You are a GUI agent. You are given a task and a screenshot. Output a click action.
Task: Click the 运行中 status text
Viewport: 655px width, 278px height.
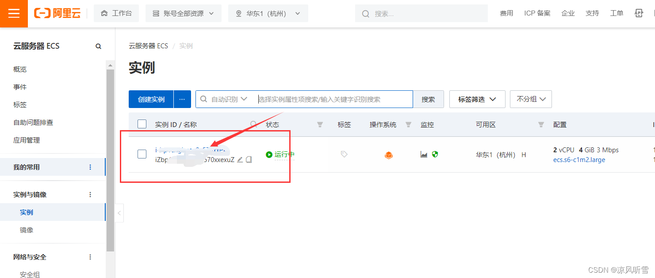pyautogui.click(x=284, y=154)
